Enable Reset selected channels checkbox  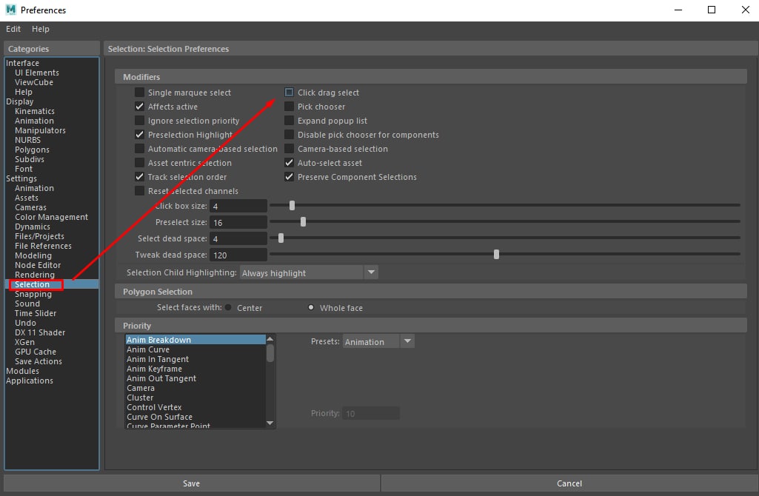[139, 191]
